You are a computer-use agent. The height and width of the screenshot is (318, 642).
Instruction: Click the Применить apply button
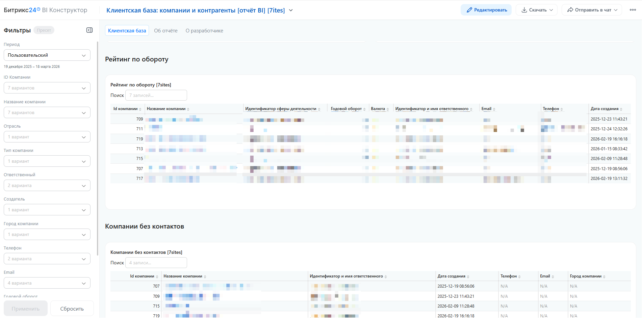(26, 309)
